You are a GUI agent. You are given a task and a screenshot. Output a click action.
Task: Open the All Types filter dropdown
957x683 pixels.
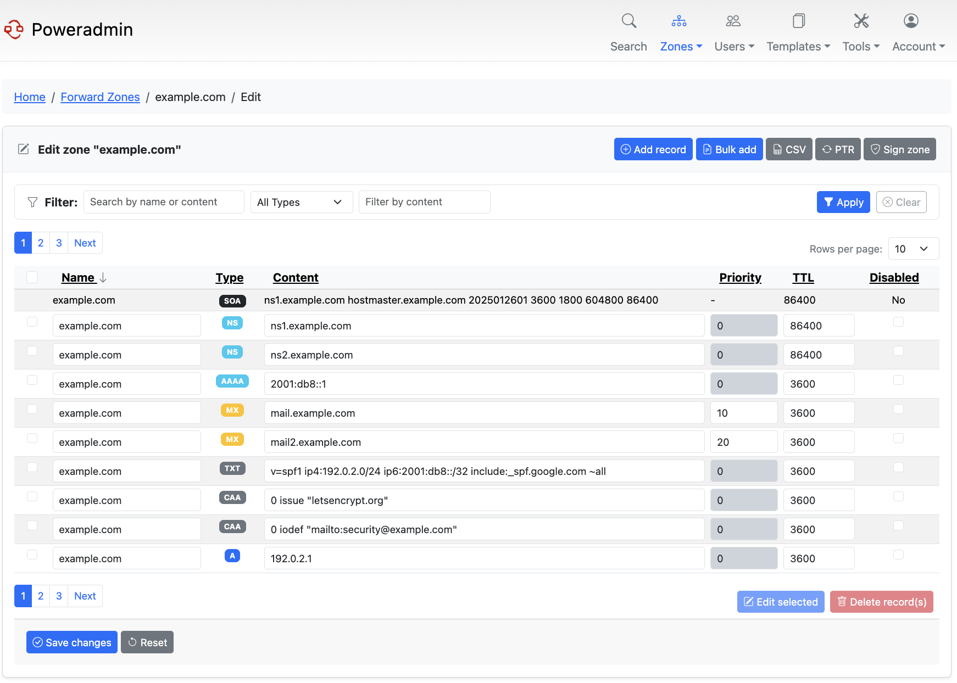pos(301,202)
